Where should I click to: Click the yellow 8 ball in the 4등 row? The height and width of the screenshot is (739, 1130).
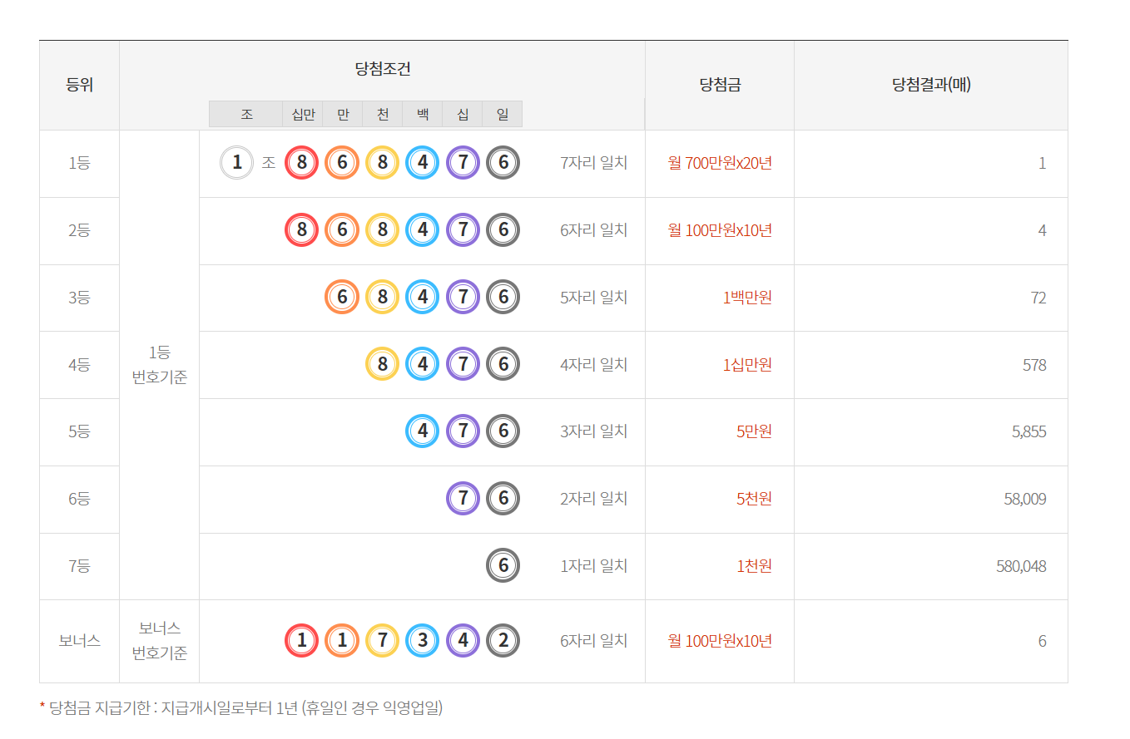tap(383, 364)
